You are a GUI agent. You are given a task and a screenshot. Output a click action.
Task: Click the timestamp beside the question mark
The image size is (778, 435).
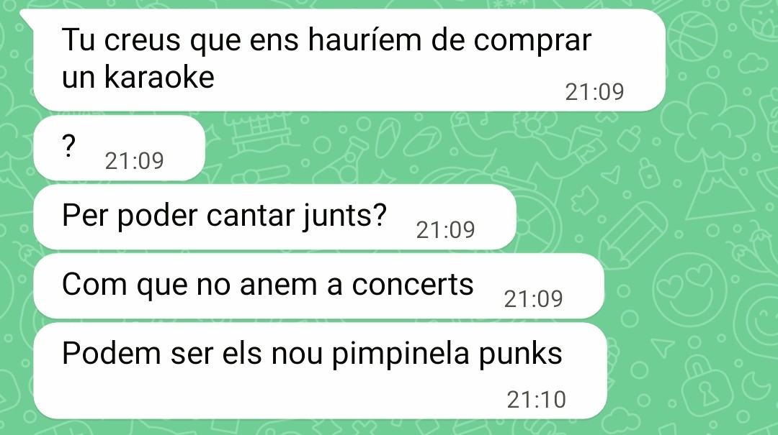(134, 161)
